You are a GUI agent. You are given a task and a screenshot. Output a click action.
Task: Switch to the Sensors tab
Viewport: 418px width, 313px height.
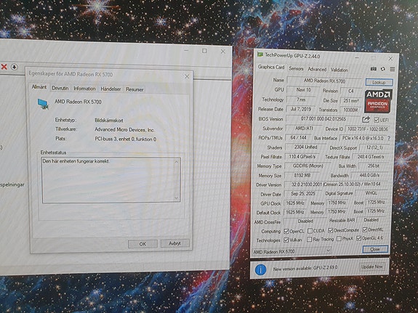[296, 69]
